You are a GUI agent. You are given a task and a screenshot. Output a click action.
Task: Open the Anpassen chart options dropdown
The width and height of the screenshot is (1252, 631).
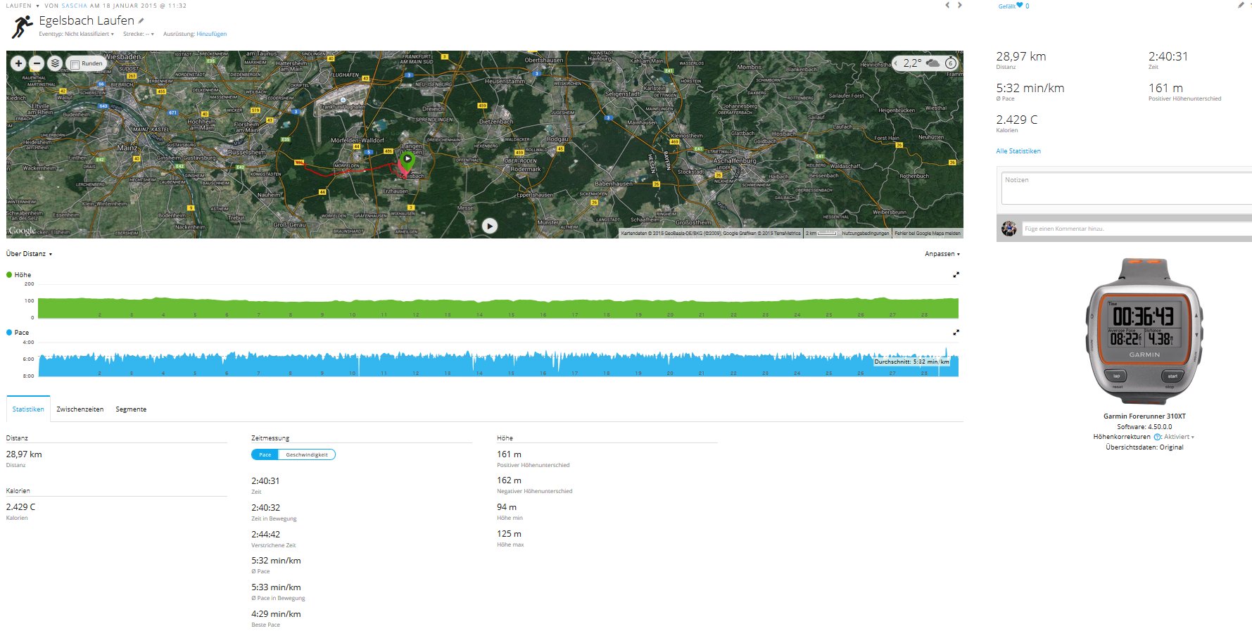942,254
